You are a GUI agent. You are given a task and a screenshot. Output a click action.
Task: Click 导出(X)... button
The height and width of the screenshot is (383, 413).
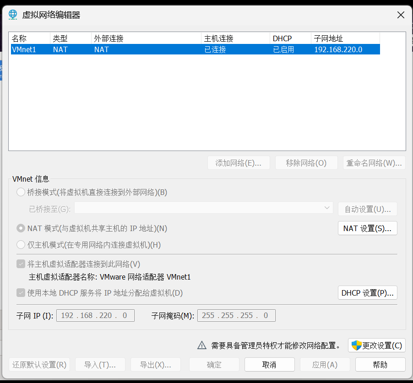(x=156, y=365)
